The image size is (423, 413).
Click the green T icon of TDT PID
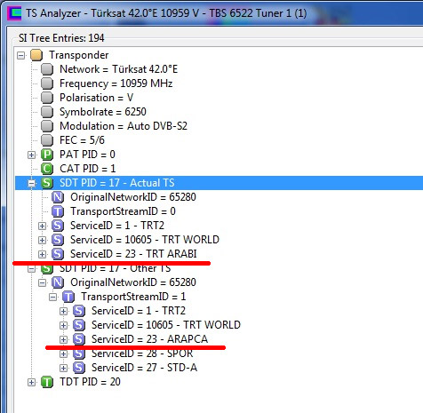(x=47, y=382)
